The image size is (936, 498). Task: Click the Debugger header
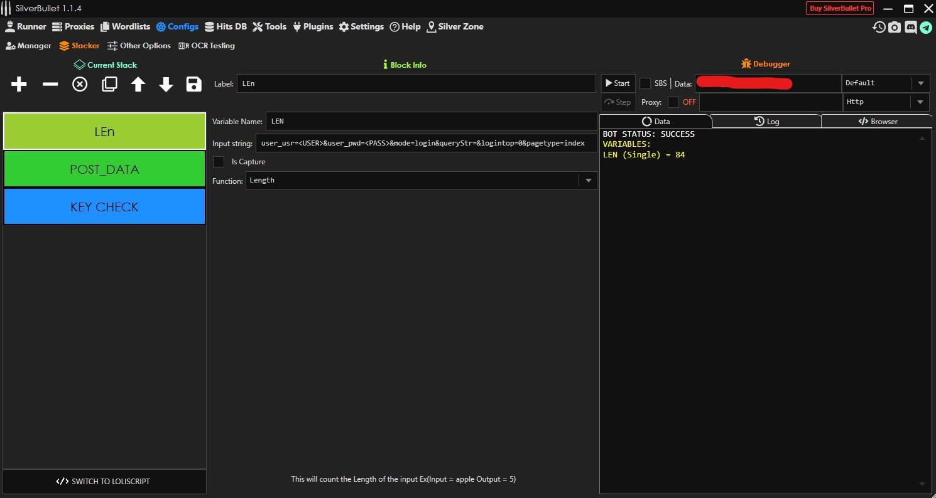tap(766, 64)
